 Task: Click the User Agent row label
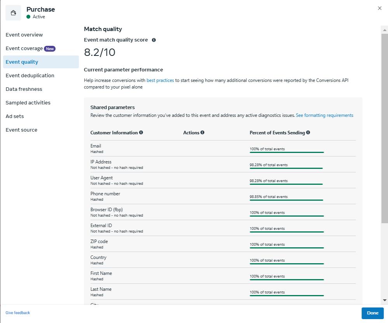(101, 178)
